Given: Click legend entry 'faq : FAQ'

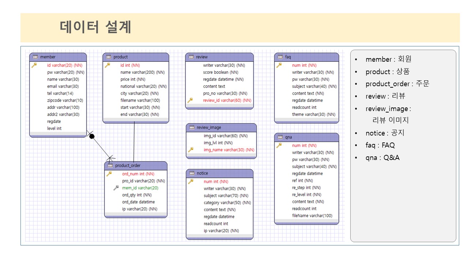Looking at the screenshot, I should [x=380, y=145].
